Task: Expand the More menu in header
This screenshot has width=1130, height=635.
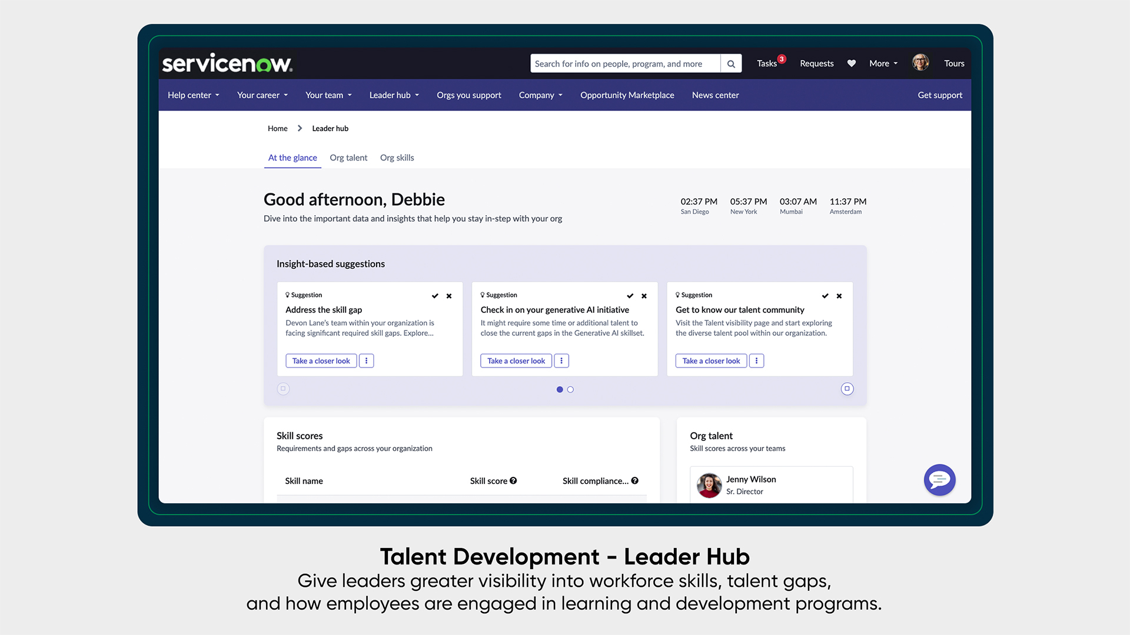Action: click(x=883, y=63)
